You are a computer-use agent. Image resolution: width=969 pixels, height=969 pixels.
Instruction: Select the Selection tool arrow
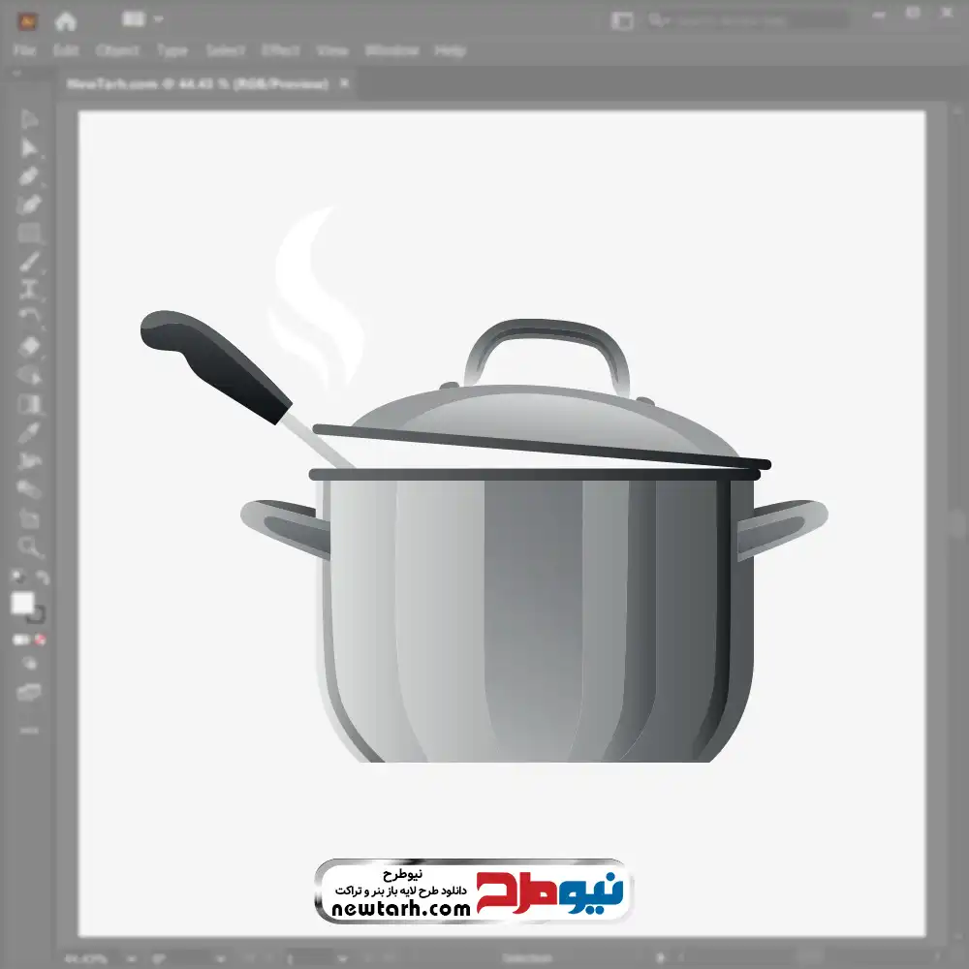29,120
